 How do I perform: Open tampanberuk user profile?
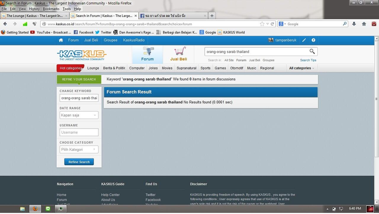(x=286, y=40)
